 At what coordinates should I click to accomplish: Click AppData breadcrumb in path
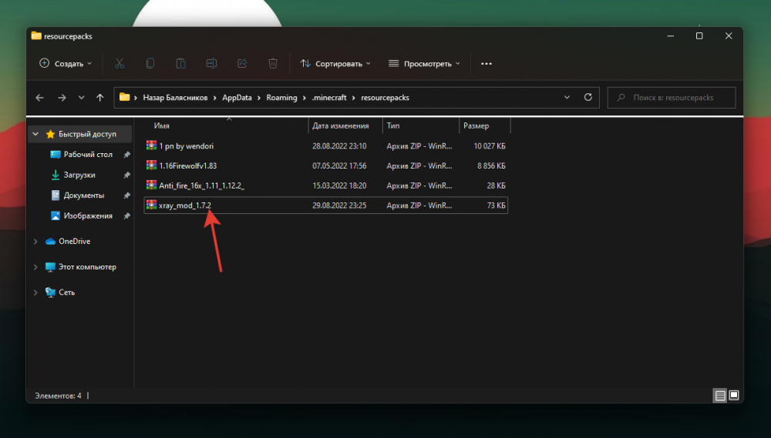[237, 98]
